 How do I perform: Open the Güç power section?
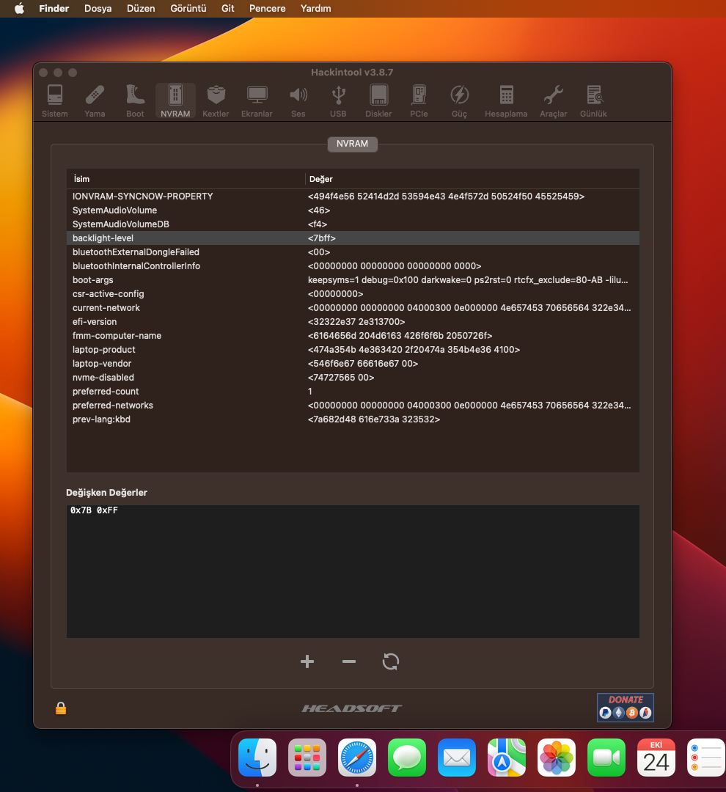click(459, 101)
